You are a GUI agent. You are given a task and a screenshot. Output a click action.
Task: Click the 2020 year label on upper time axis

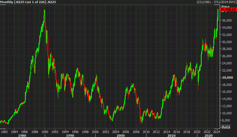197,132
